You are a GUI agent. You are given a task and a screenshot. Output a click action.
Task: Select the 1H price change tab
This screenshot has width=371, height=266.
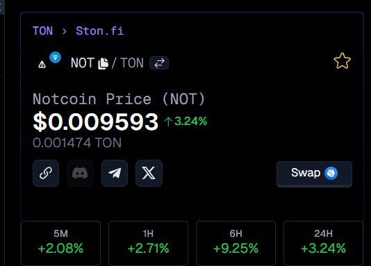click(149, 243)
